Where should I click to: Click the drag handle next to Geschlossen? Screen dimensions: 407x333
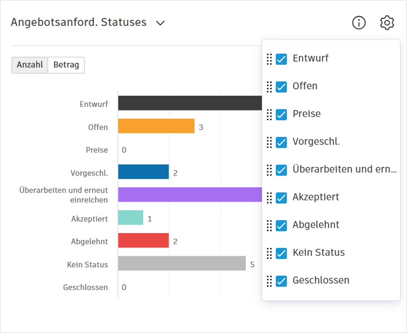[x=269, y=281]
